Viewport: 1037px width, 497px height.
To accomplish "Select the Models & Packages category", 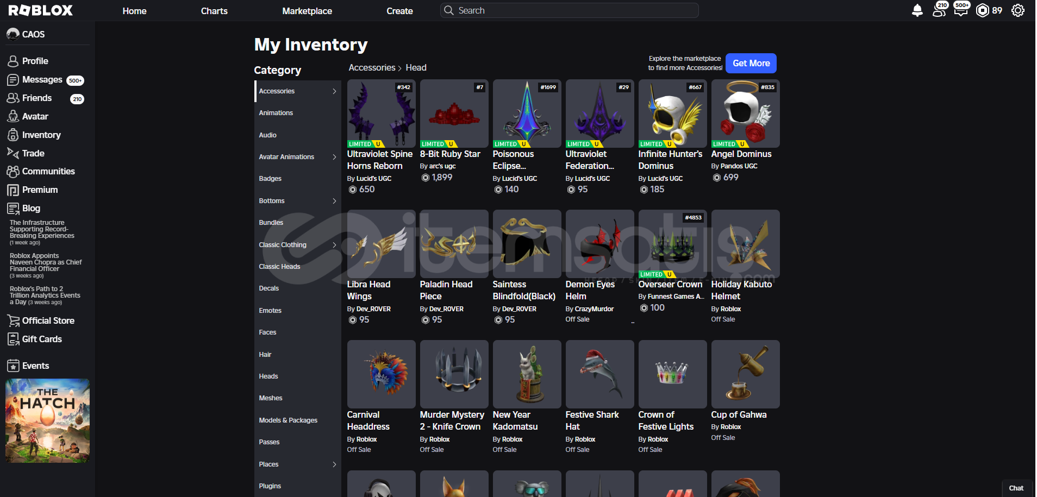I will point(297,420).
